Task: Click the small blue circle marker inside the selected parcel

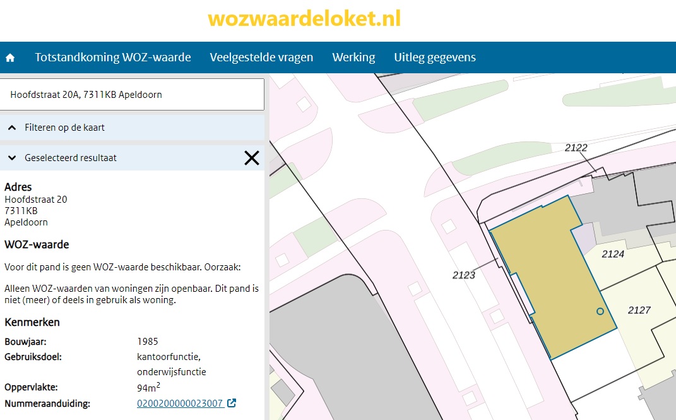Action: coord(599,311)
